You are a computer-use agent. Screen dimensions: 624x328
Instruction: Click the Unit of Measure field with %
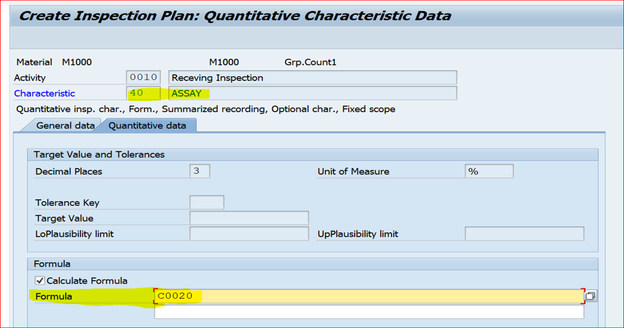point(489,171)
